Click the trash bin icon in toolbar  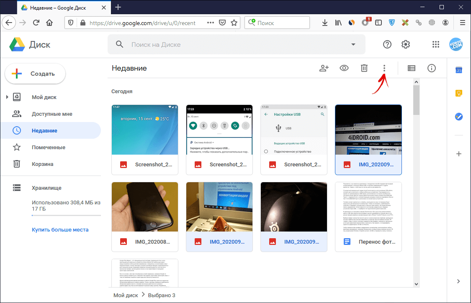364,68
